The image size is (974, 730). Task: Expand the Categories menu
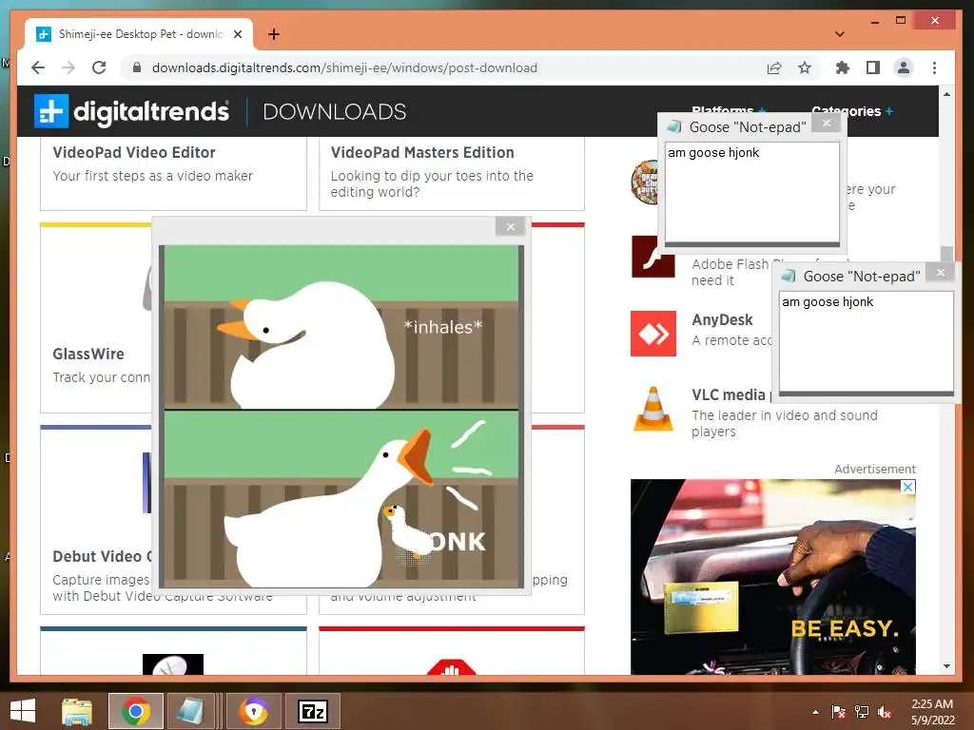pos(852,111)
